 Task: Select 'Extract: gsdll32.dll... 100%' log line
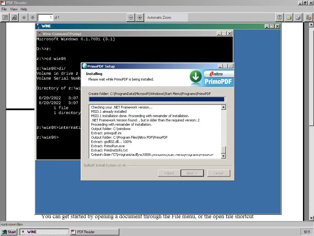coord(111,142)
